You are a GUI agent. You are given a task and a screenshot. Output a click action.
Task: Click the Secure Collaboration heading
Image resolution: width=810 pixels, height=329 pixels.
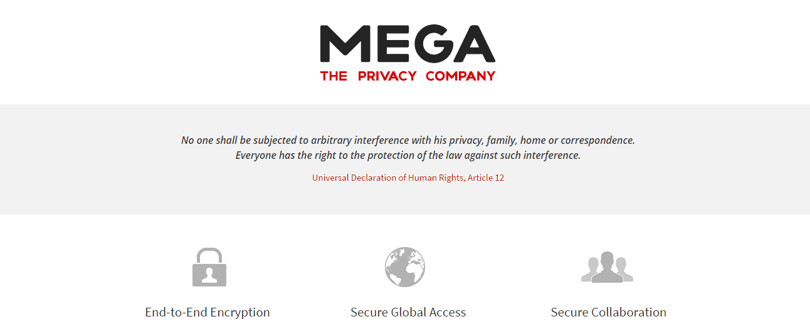click(x=609, y=312)
